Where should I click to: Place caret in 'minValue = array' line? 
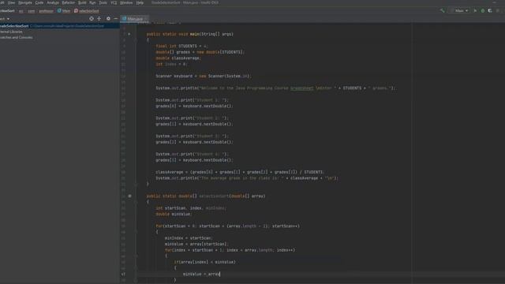click(201, 274)
